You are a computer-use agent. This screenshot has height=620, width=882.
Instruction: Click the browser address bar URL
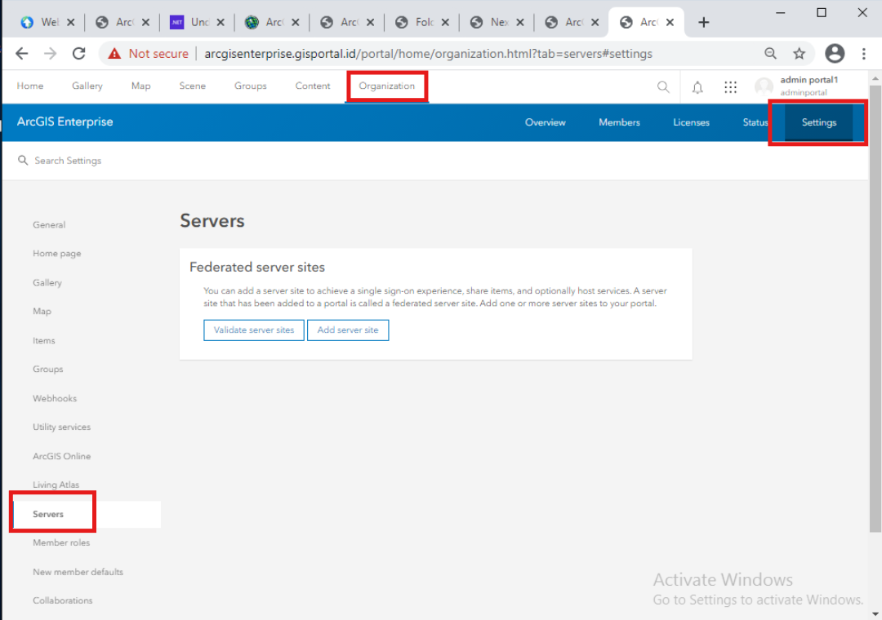click(428, 53)
